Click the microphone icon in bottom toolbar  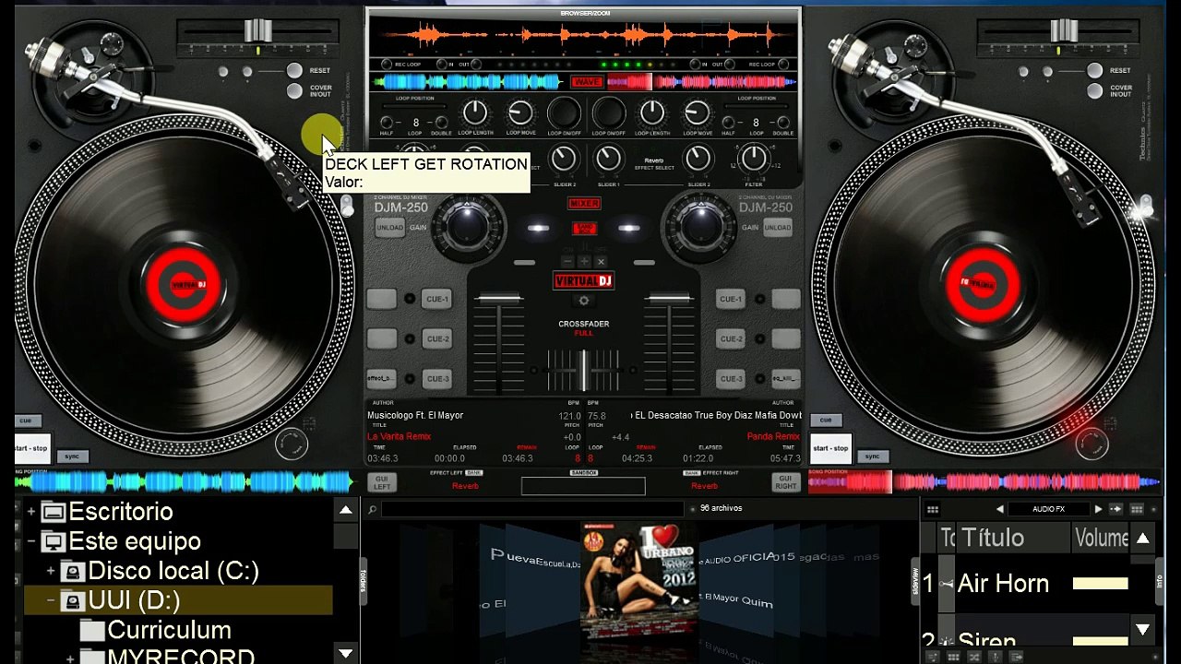click(x=996, y=657)
